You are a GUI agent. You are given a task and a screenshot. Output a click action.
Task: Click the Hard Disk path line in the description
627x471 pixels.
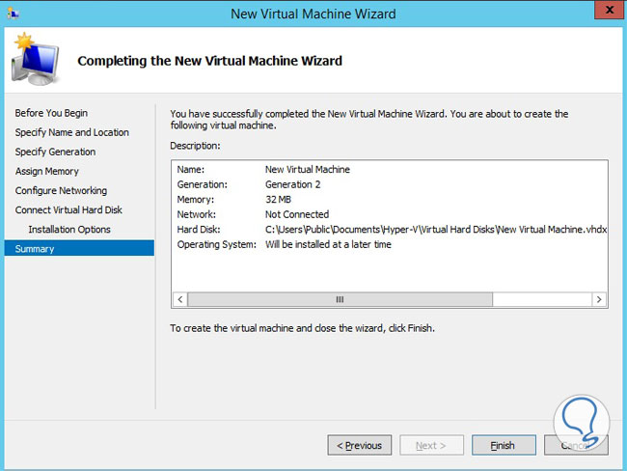(x=436, y=230)
